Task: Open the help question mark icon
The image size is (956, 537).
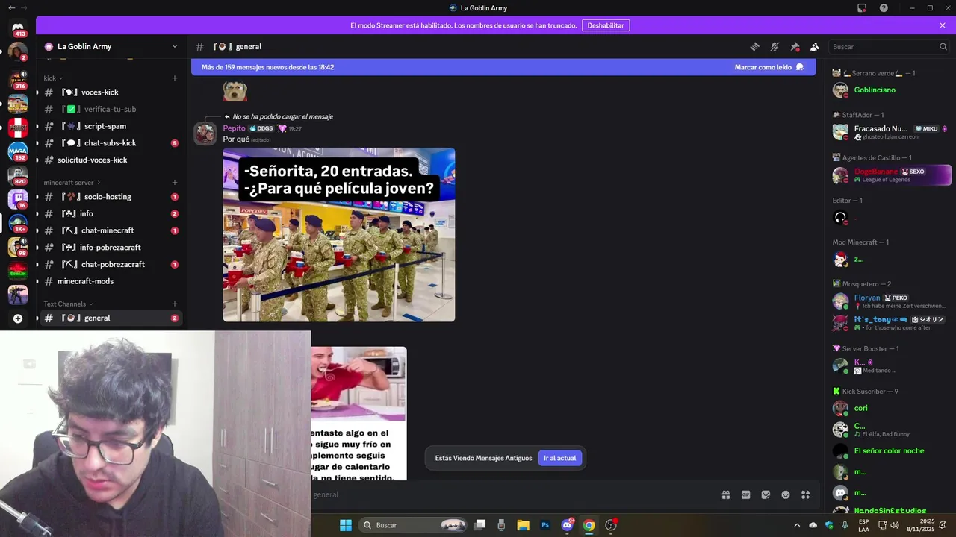Action: click(884, 8)
